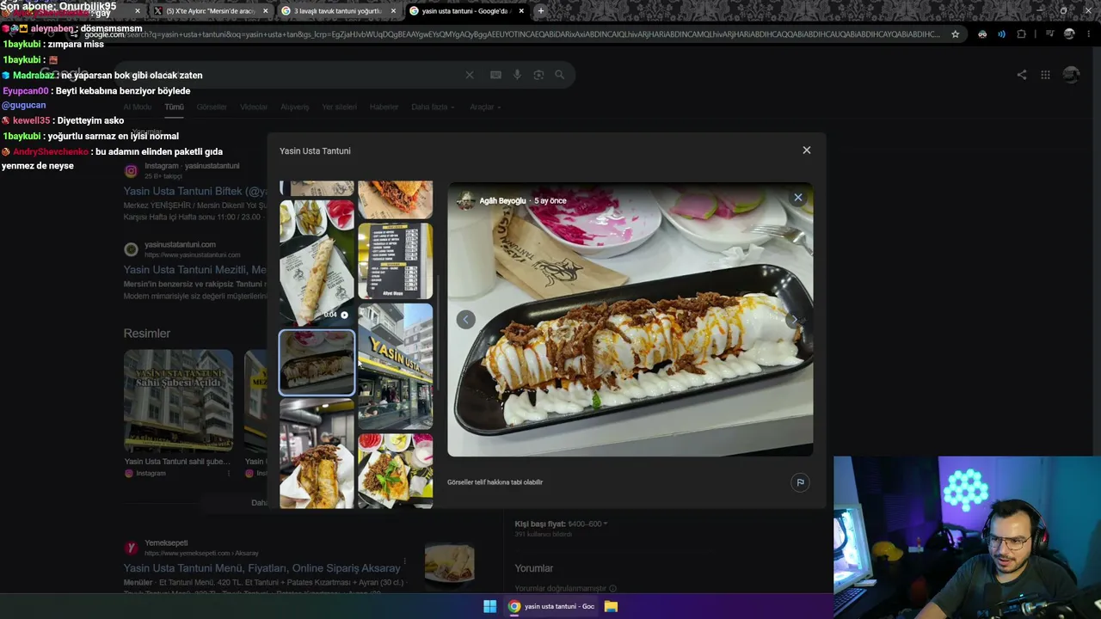Click the share icon on the Google page
Image resolution: width=1101 pixels, height=619 pixels.
(x=1022, y=75)
